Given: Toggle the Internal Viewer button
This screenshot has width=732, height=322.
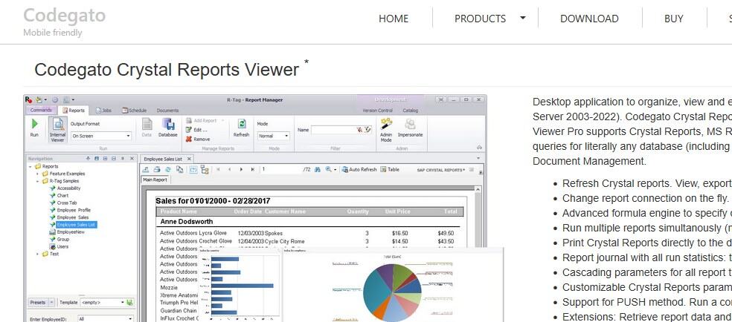Looking at the screenshot, I should pos(57,128).
